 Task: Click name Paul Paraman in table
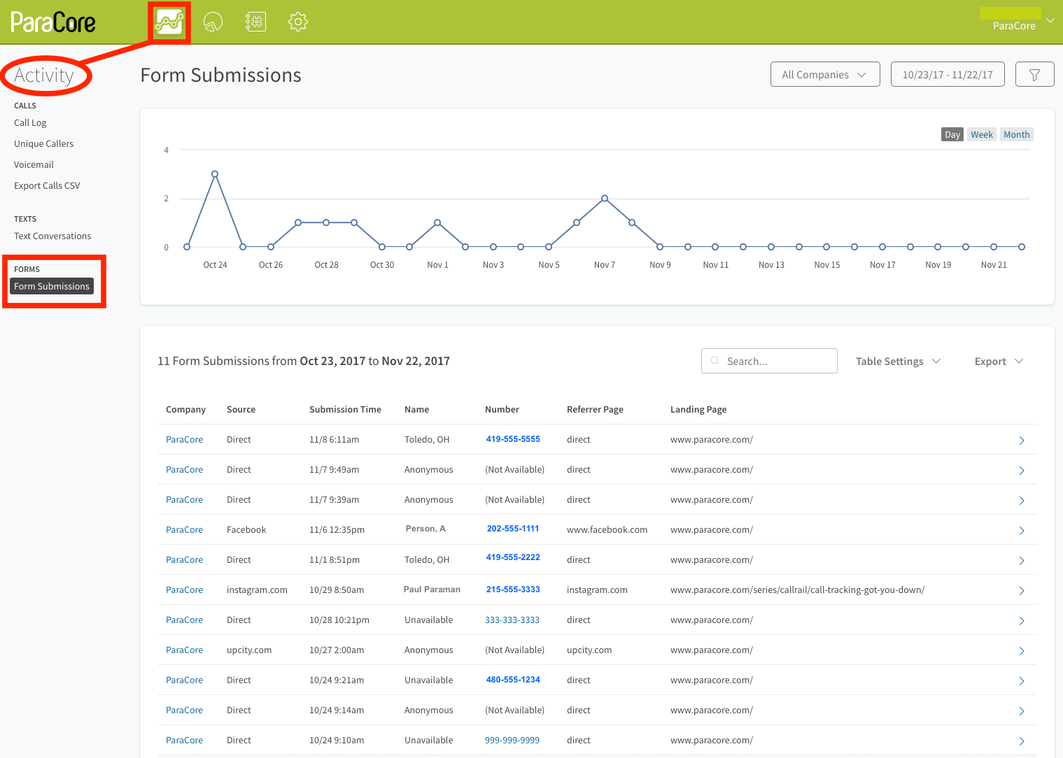coord(432,589)
